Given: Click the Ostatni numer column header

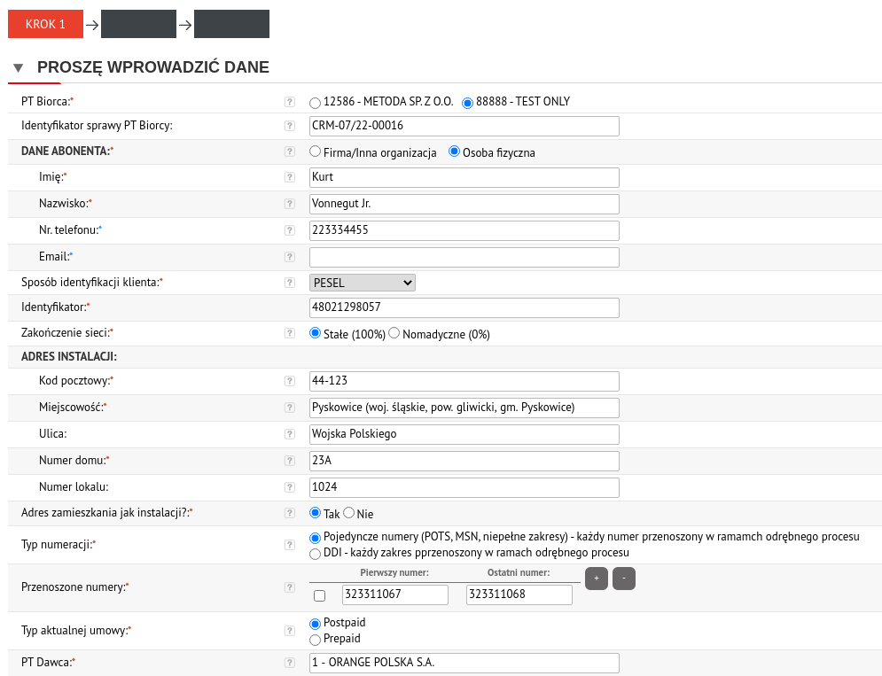Looking at the screenshot, I should pyautogui.click(x=519, y=572).
